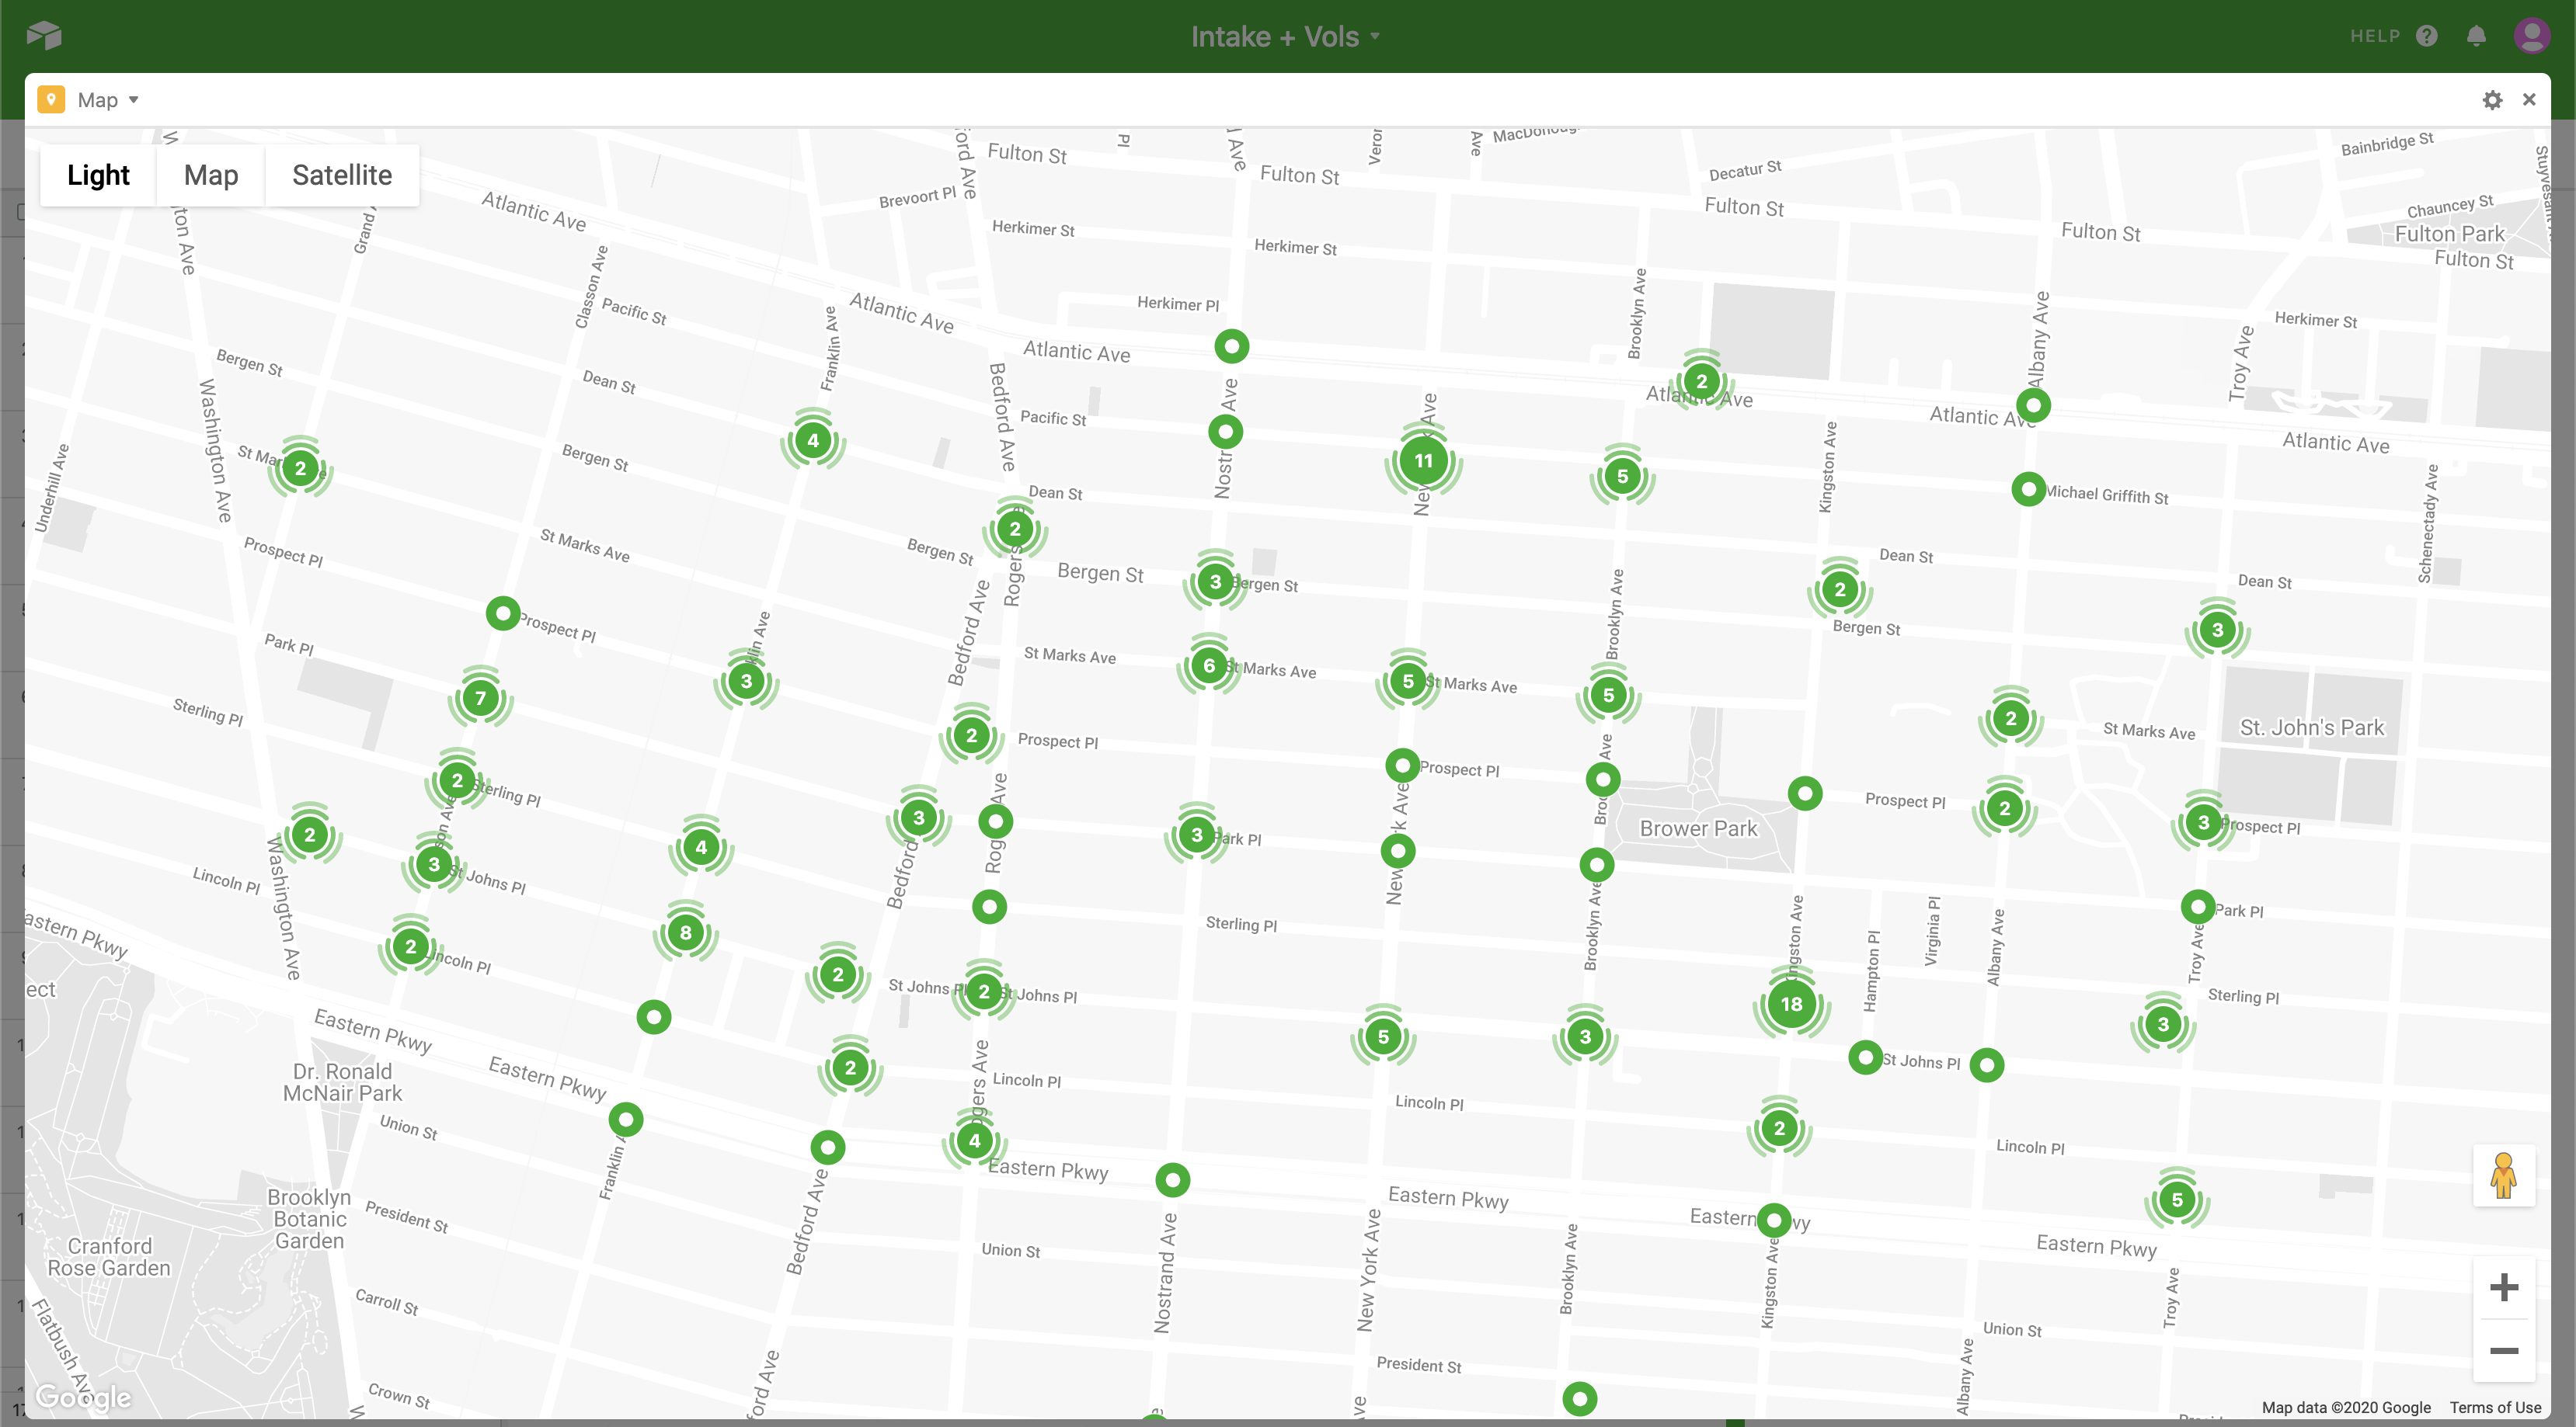Expand the Map block dropdown arrow
This screenshot has height=1427, width=2576.
tap(134, 100)
